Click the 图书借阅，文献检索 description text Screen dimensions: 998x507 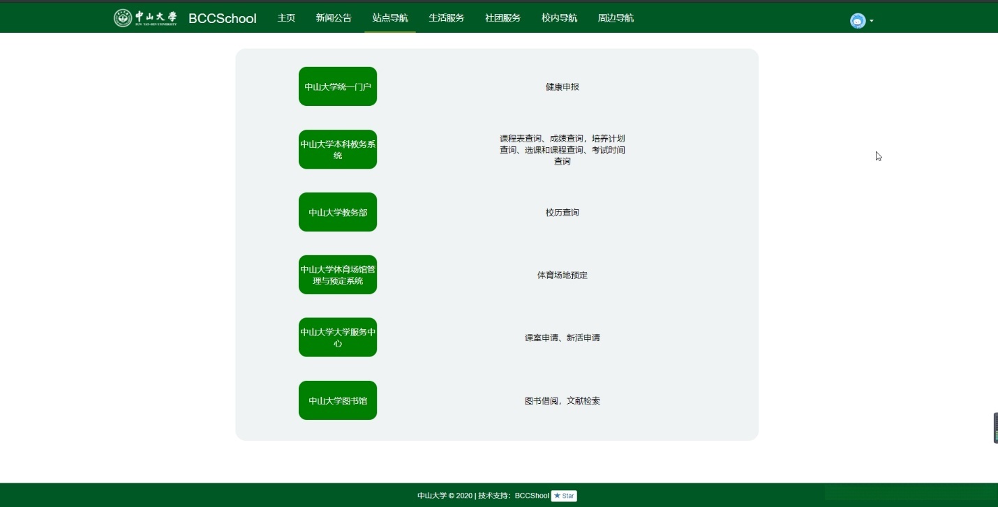[x=563, y=401]
